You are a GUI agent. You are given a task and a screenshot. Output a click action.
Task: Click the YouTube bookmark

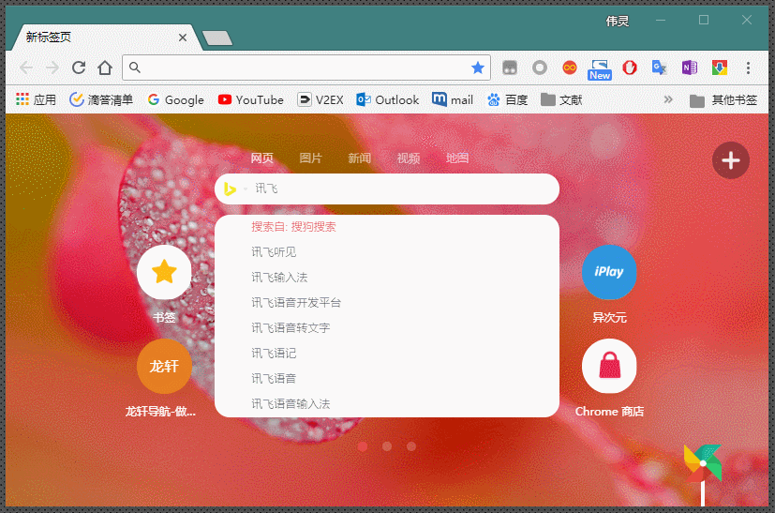(x=250, y=99)
